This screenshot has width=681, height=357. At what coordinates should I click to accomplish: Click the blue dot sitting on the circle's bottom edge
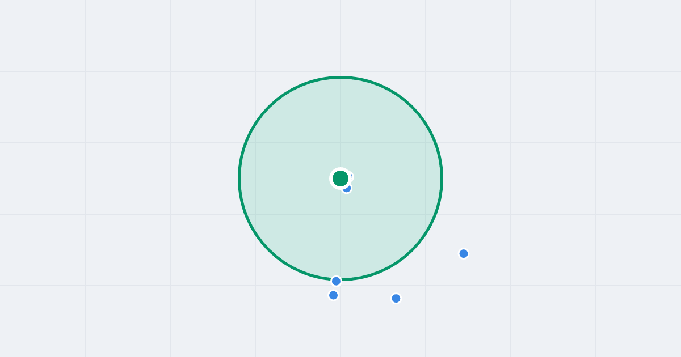click(336, 281)
